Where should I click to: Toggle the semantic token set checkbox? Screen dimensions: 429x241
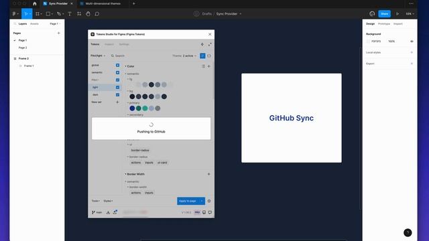coord(117,72)
